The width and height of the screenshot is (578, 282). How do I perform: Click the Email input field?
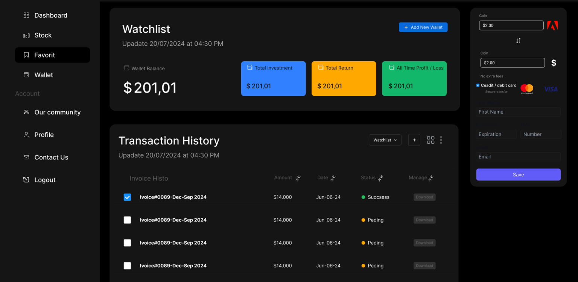pos(519,157)
